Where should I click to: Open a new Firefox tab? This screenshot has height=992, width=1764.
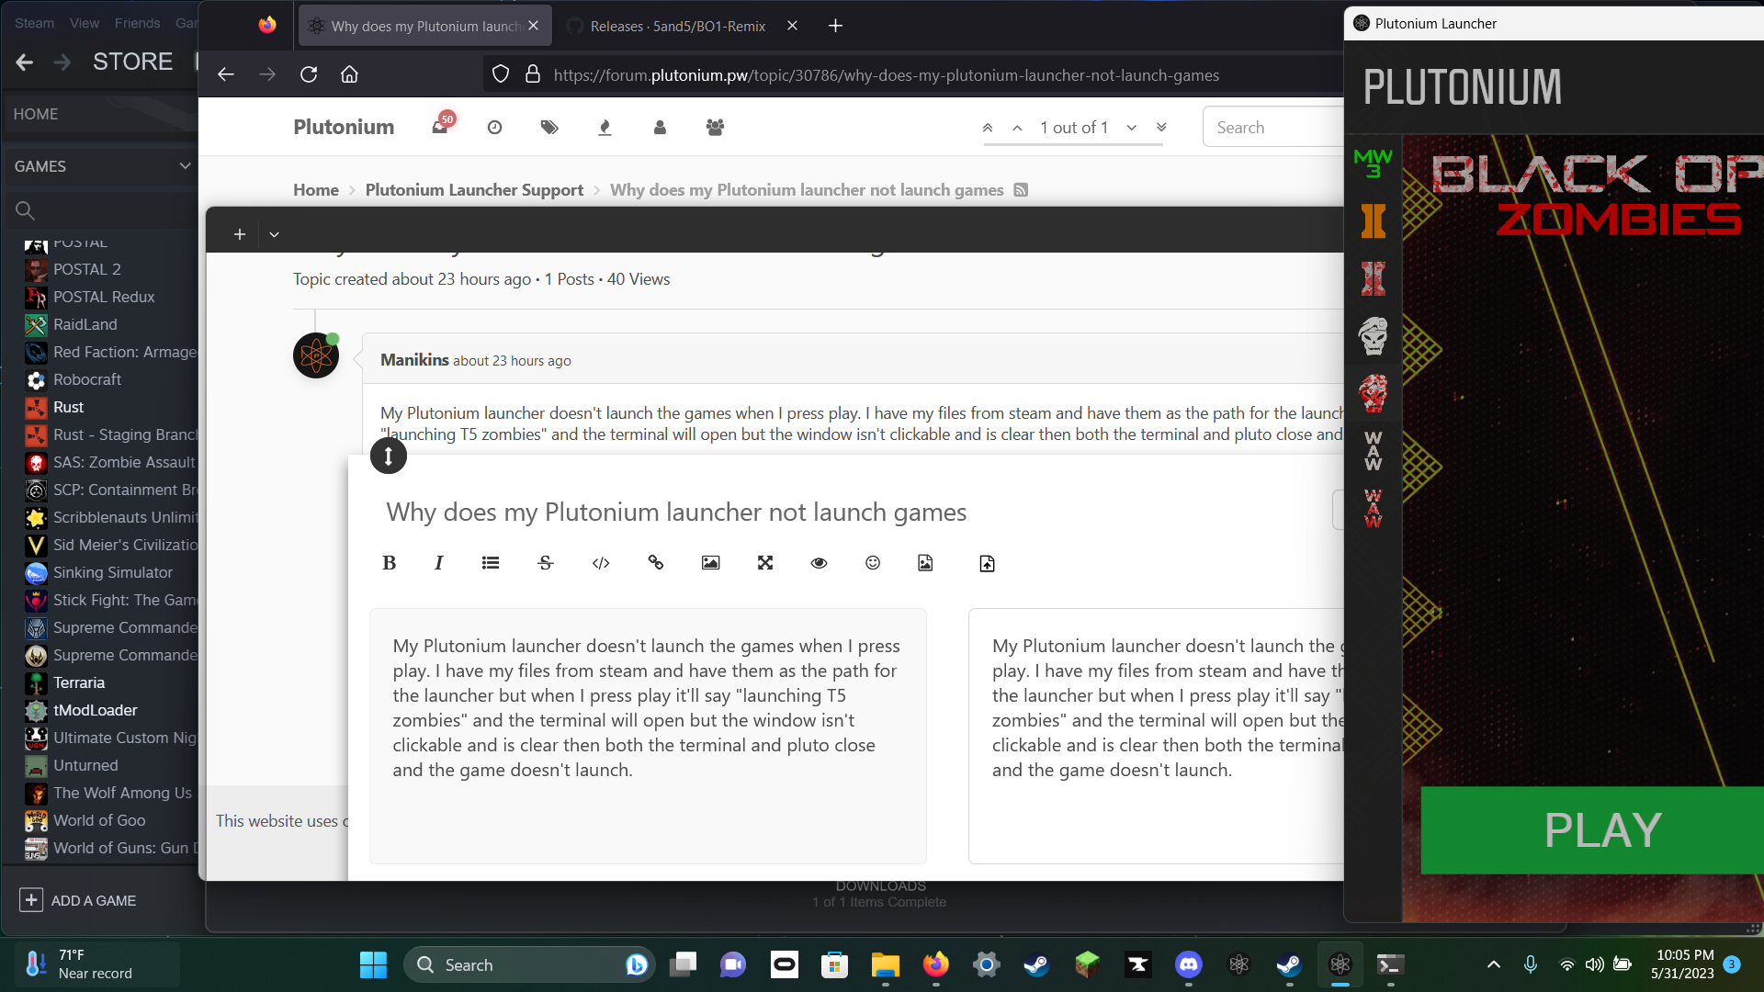point(835,26)
